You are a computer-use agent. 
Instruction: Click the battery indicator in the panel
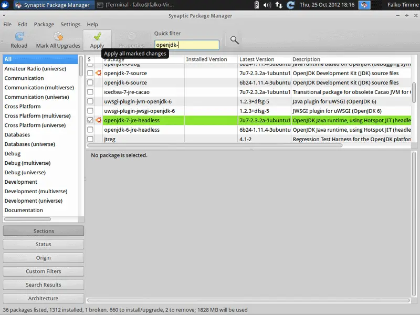pos(256,5)
